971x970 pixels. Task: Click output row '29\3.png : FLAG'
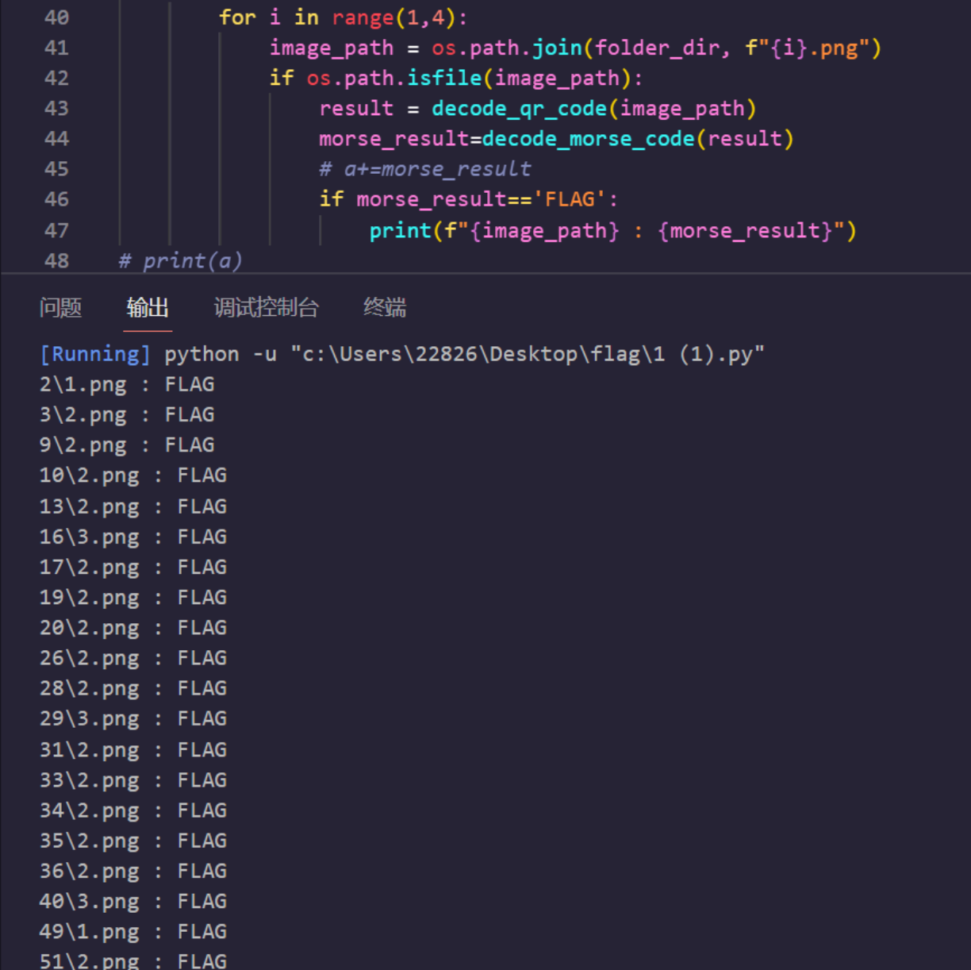click(x=133, y=718)
